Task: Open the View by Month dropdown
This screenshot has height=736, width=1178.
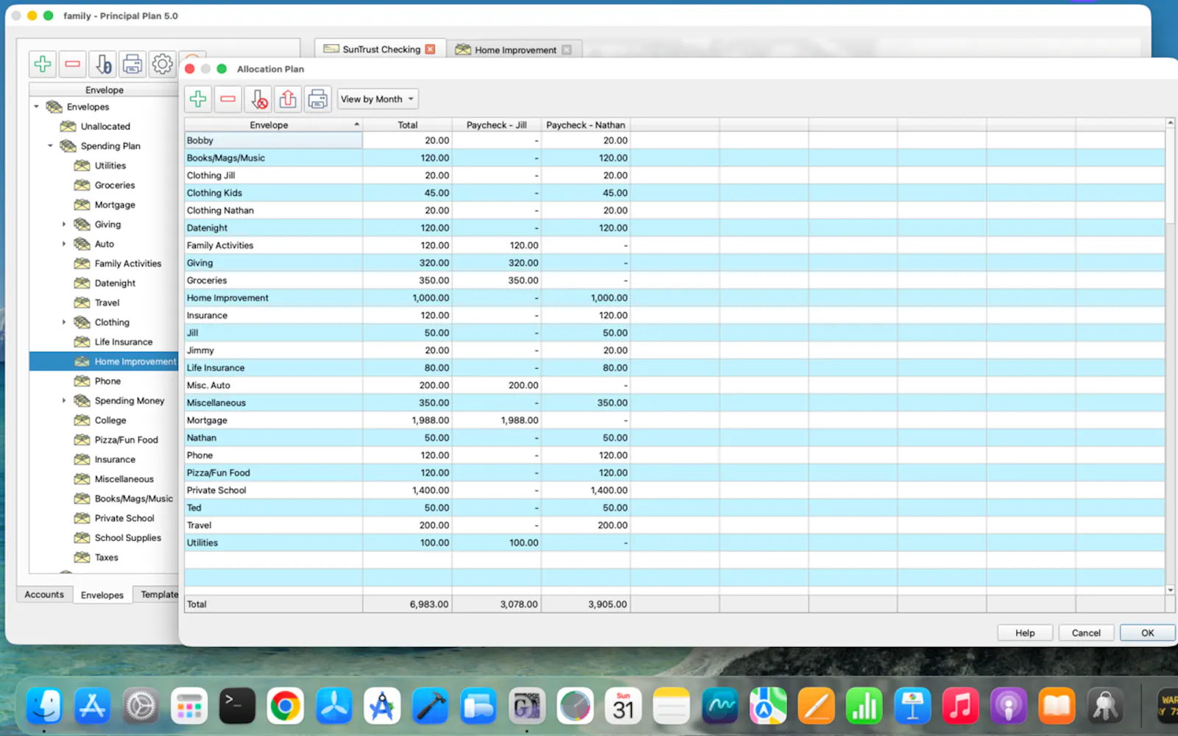Action: (x=378, y=99)
